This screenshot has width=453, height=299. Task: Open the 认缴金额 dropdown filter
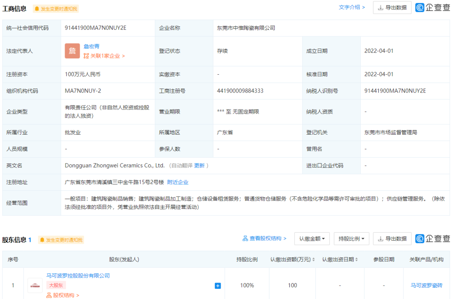[312, 239]
